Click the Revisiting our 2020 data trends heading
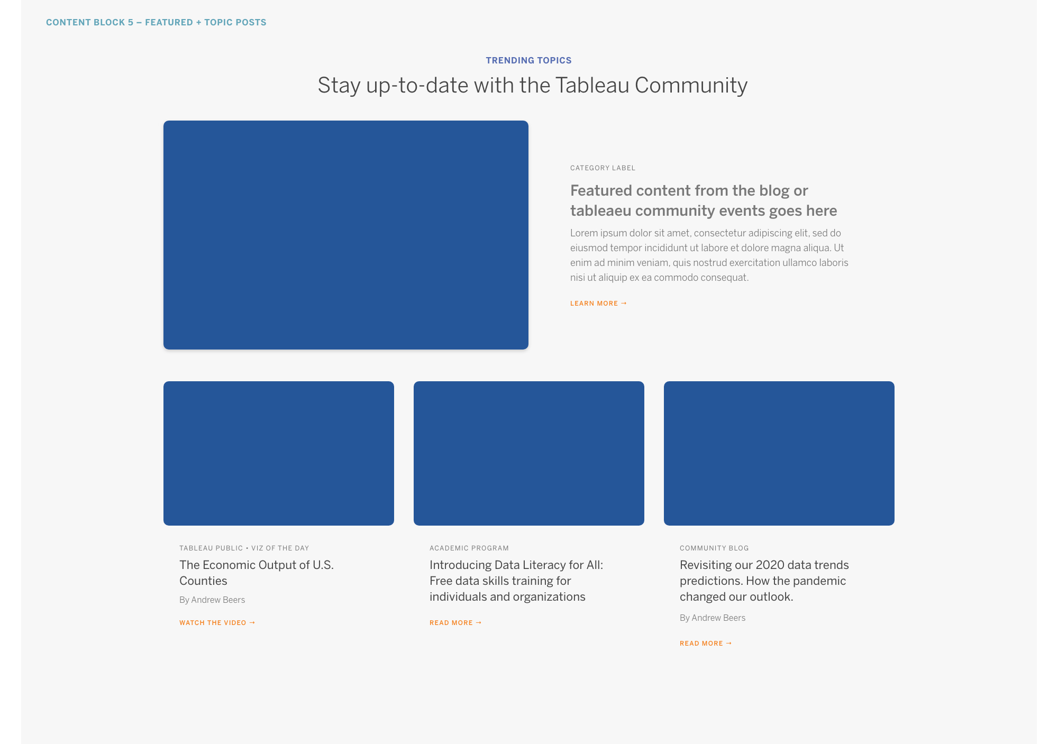The height and width of the screenshot is (744, 1058). (764, 580)
